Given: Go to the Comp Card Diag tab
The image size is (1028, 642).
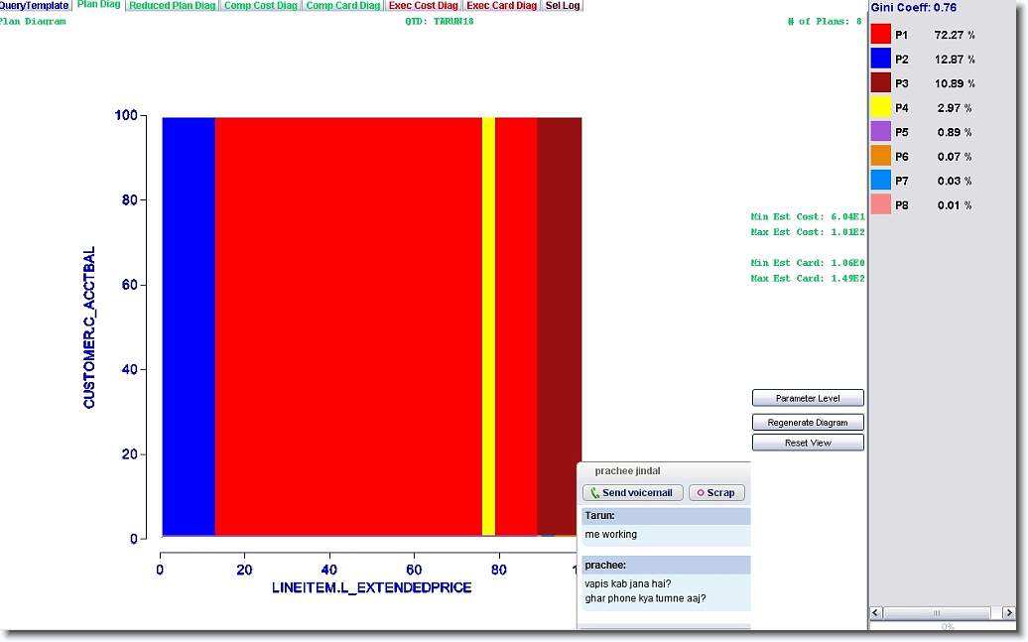Looking at the screenshot, I should (342, 6).
